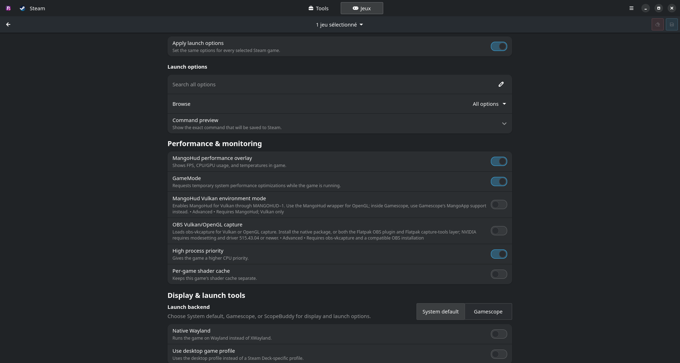Click the floppy disk save button
Image resolution: width=680 pixels, height=363 pixels.
(x=672, y=24)
